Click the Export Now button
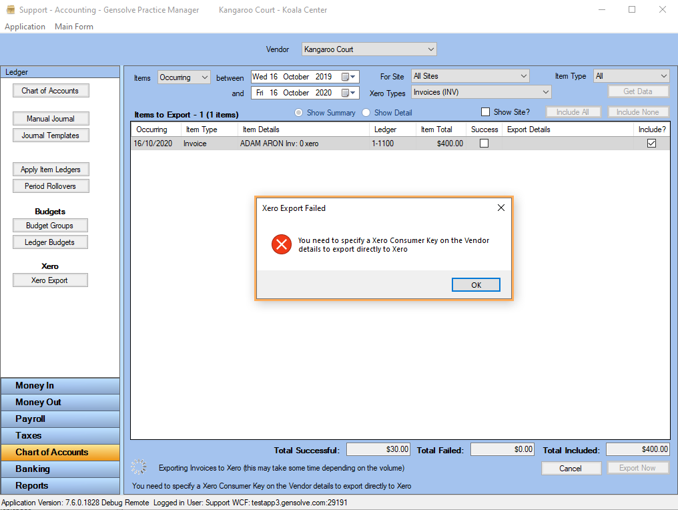Image resolution: width=678 pixels, height=510 pixels. coord(638,468)
